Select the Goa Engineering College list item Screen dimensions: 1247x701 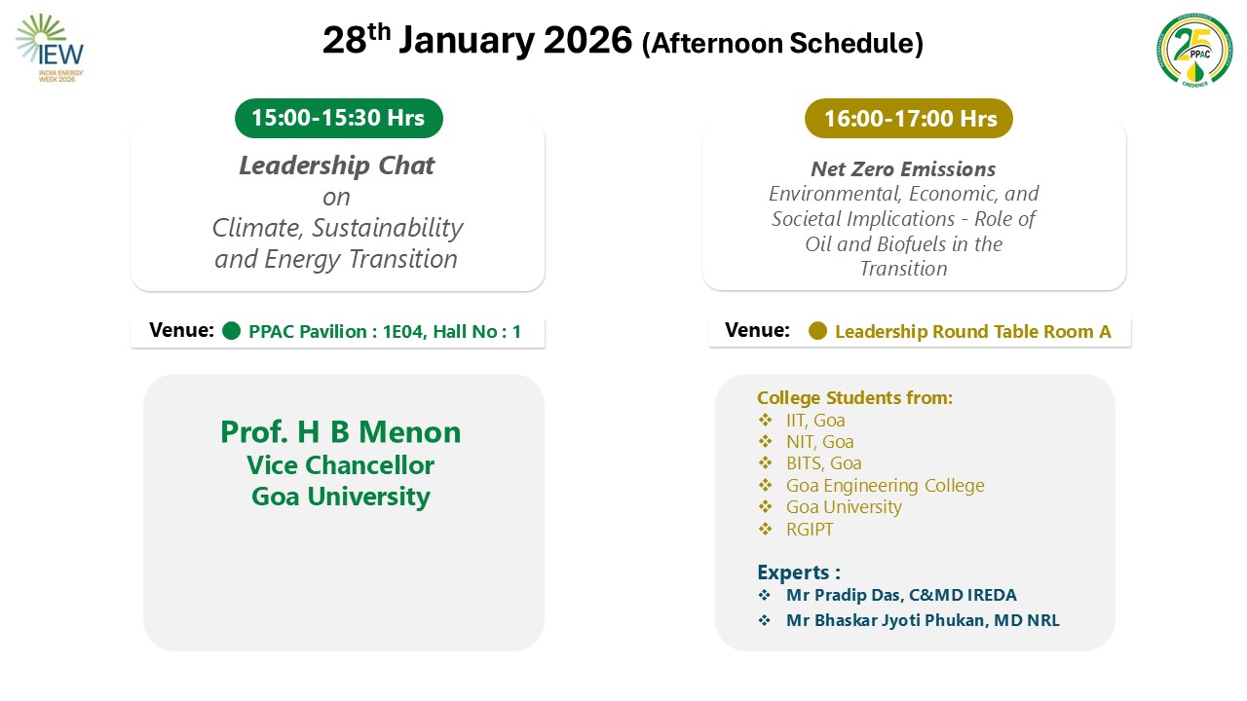coord(885,485)
